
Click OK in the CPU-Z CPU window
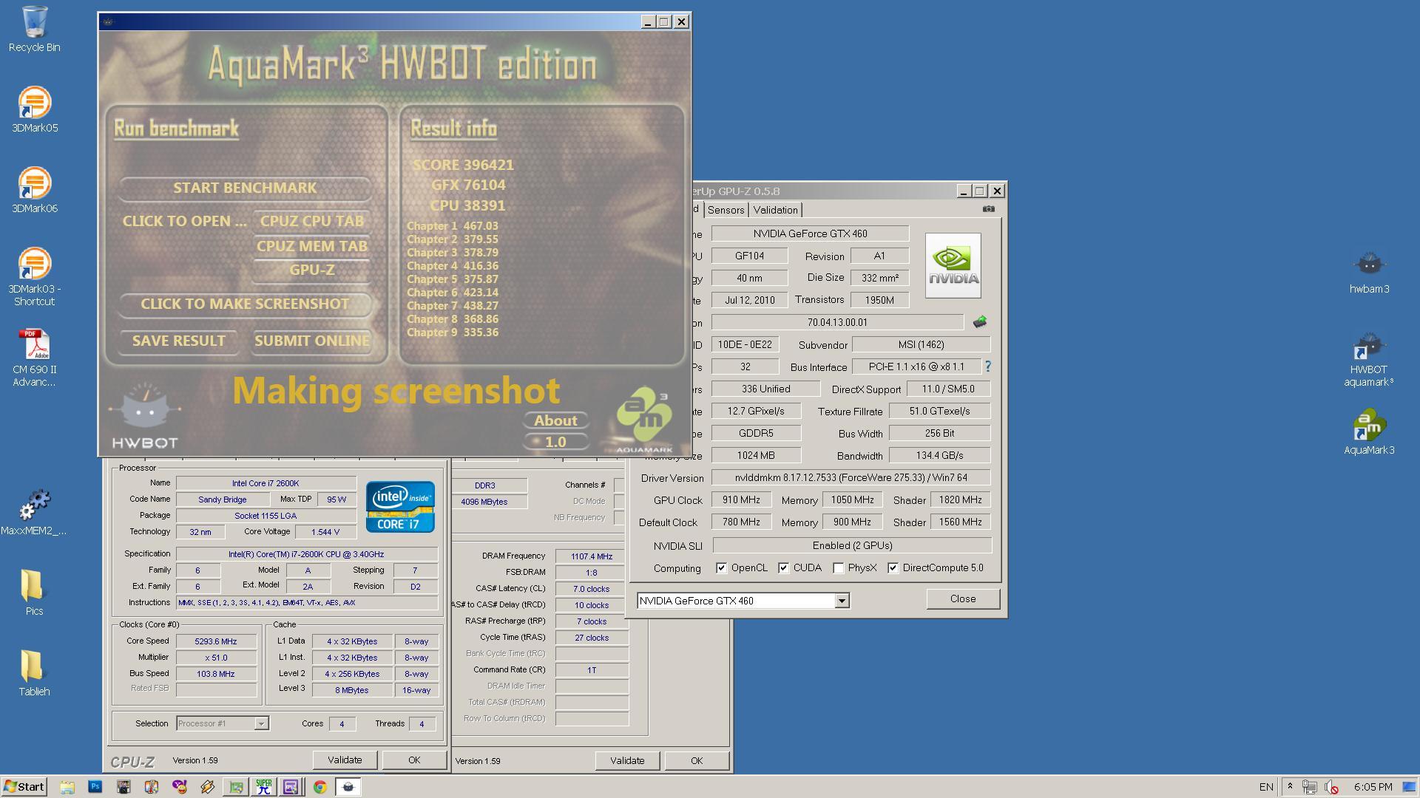click(414, 760)
